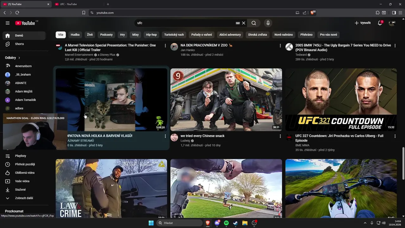This screenshot has width=405, height=228.
Task: Play the Law & Crime police video thumbnail
Action: click(x=111, y=188)
